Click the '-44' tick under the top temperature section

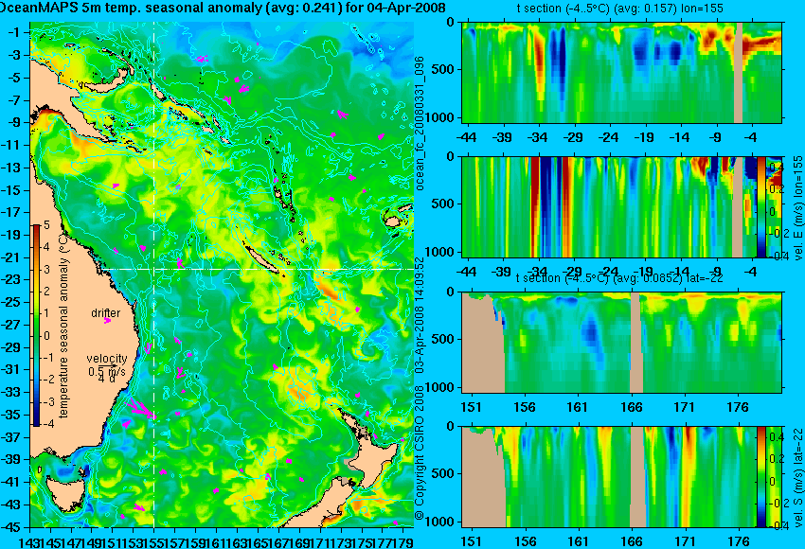(466, 137)
